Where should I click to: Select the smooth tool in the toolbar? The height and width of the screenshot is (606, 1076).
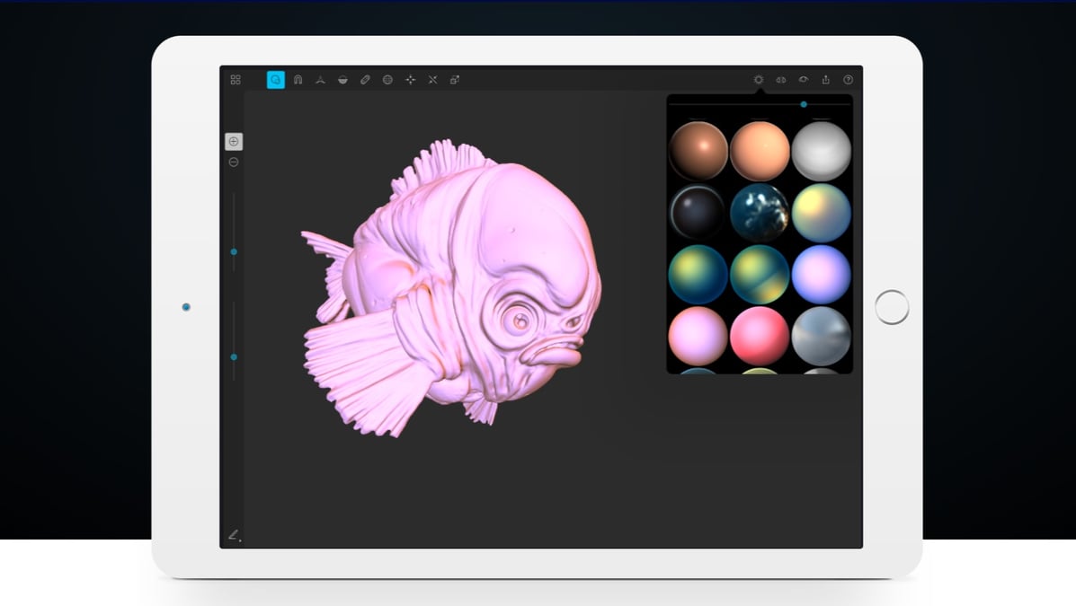click(x=365, y=80)
